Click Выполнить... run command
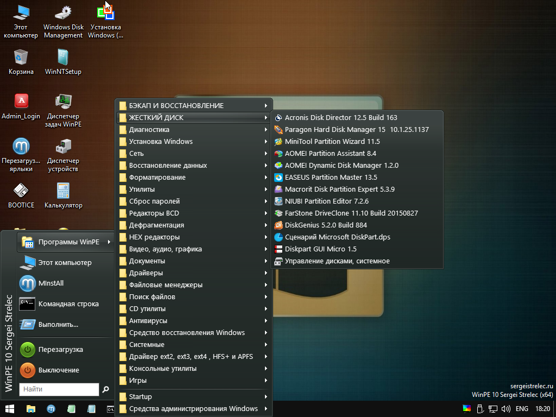This screenshot has width=556, height=417. pyautogui.click(x=66, y=325)
